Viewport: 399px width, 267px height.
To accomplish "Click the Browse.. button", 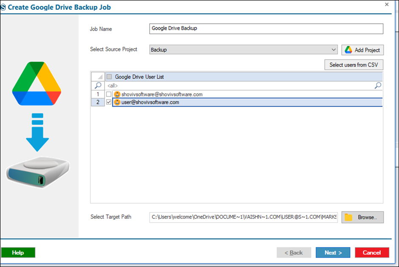I will (362, 217).
